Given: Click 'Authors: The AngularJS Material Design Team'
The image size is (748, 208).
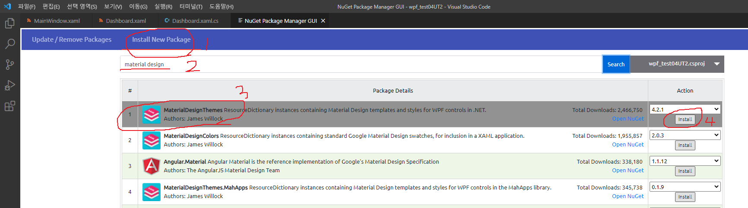Looking at the screenshot, I should coord(221,171).
